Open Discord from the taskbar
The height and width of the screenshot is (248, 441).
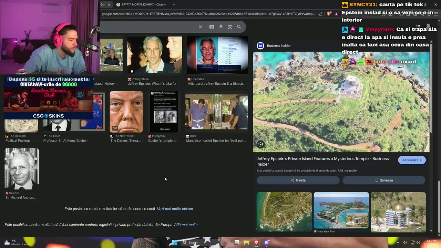(x=266, y=242)
